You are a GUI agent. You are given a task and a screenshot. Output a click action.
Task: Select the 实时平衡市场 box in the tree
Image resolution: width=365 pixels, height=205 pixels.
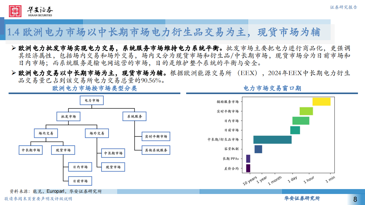156,136
